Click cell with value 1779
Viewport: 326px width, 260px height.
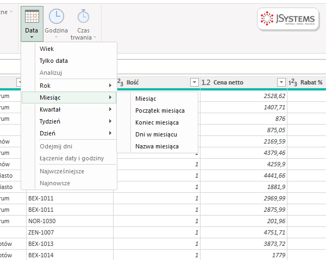243,255
